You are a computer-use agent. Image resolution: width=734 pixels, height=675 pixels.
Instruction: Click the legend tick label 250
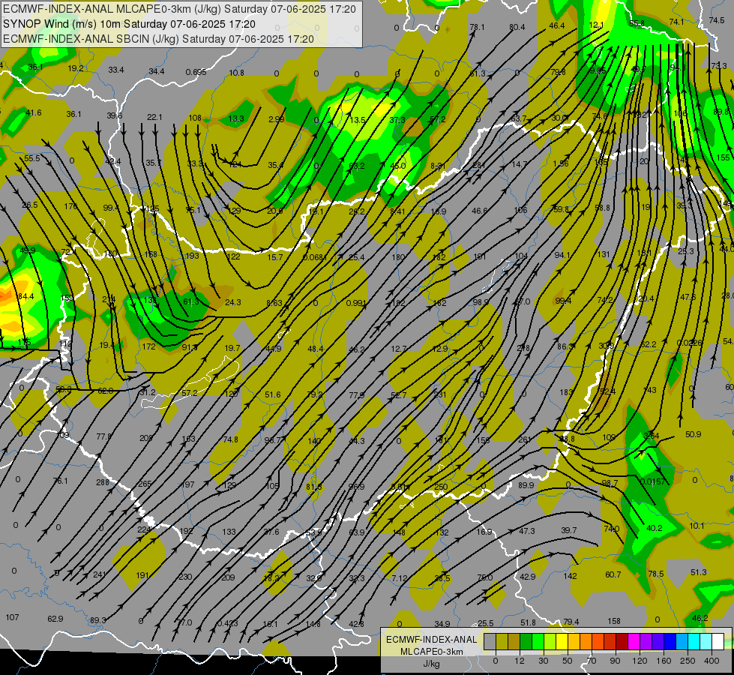[688, 661]
